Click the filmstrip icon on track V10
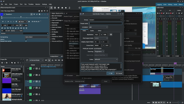The height and width of the screenshot is (104, 184). click(x=37, y=81)
